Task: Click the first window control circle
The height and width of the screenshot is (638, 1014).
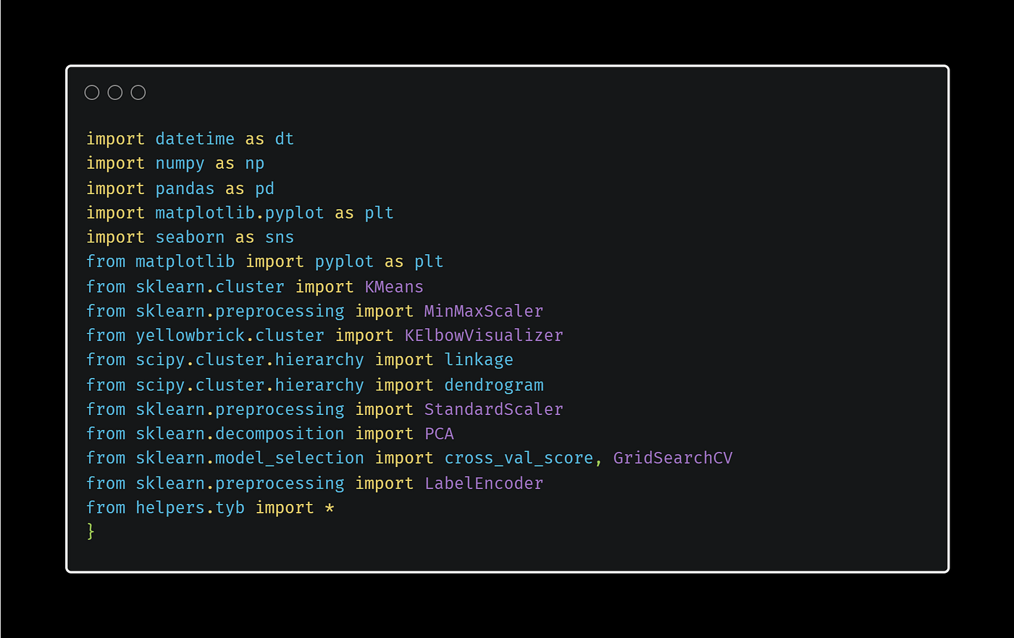Action: click(92, 93)
